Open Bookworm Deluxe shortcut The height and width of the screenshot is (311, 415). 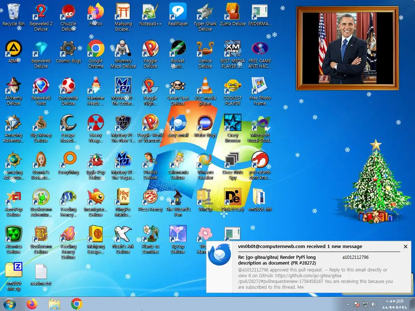[41, 239]
